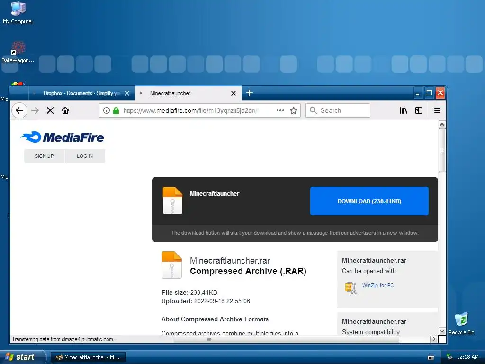
Task: Click the 'About Compressed Archive Formats' heading
Action: 215,319
